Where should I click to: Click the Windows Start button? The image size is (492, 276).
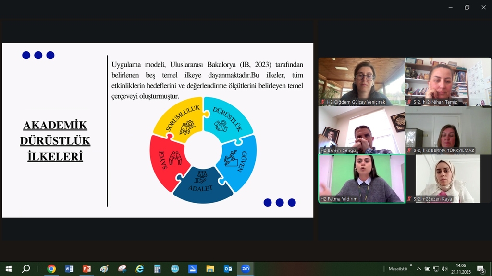tap(8, 269)
